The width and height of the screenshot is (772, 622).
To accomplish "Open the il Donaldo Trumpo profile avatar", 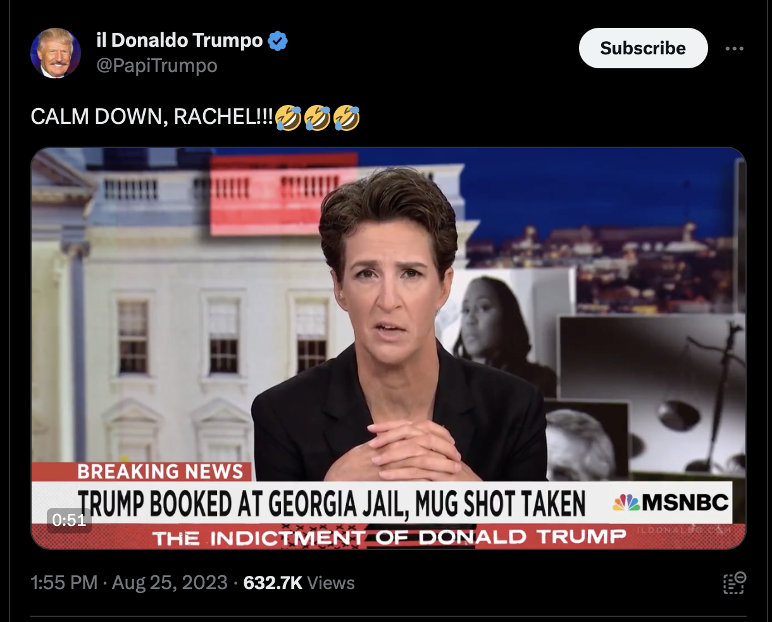I will [x=56, y=53].
